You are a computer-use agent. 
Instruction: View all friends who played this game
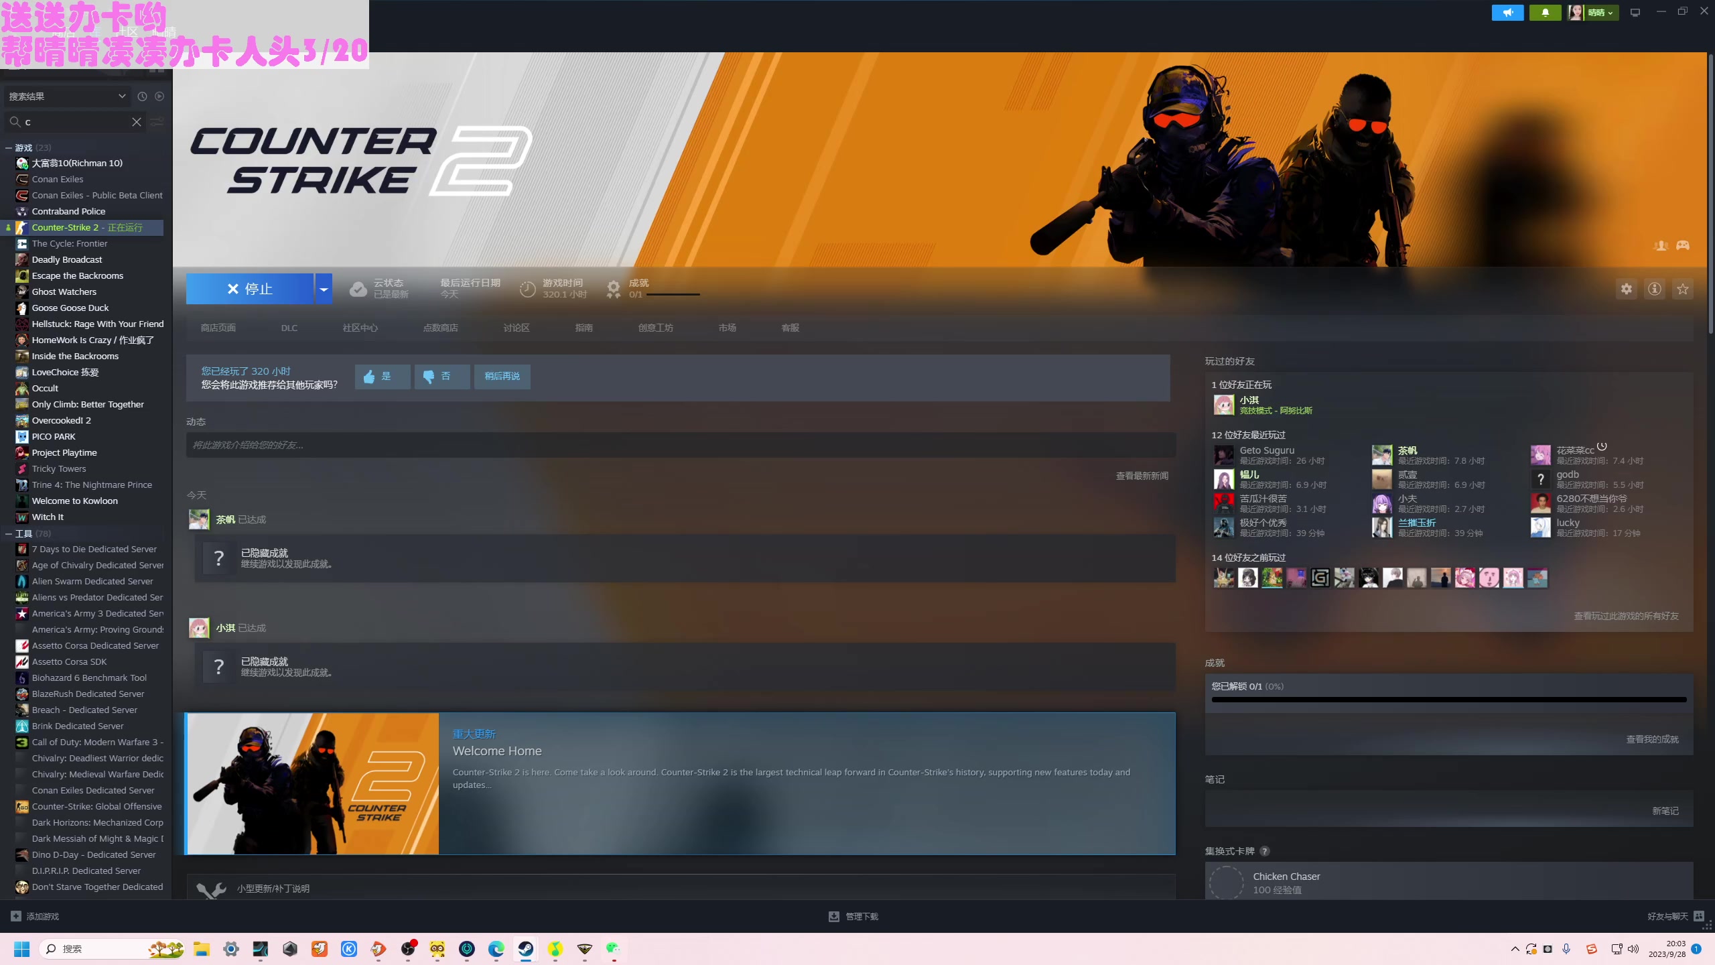[1627, 616]
